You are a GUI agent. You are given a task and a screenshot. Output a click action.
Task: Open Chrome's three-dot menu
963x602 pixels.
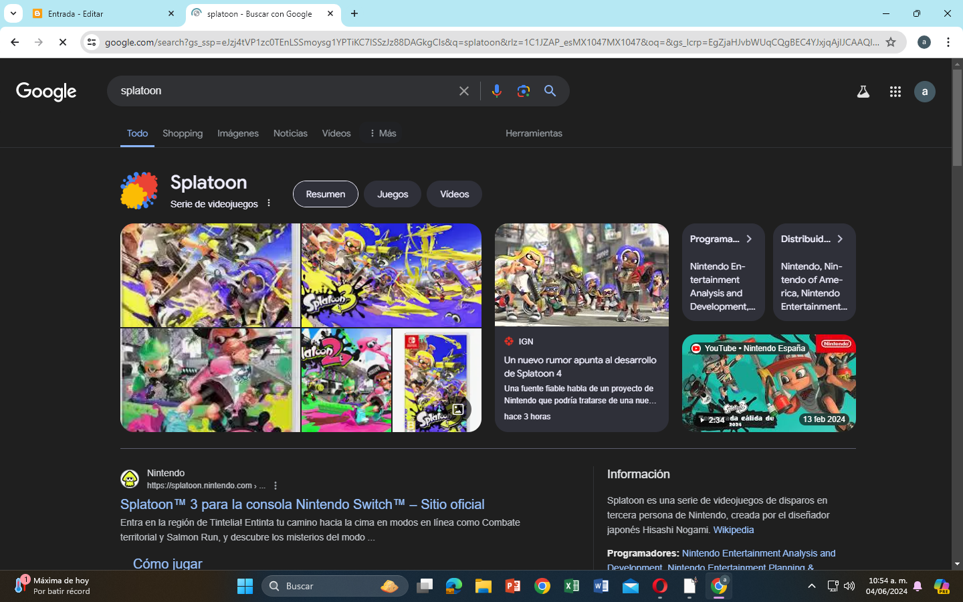pyautogui.click(x=948, y=42)
